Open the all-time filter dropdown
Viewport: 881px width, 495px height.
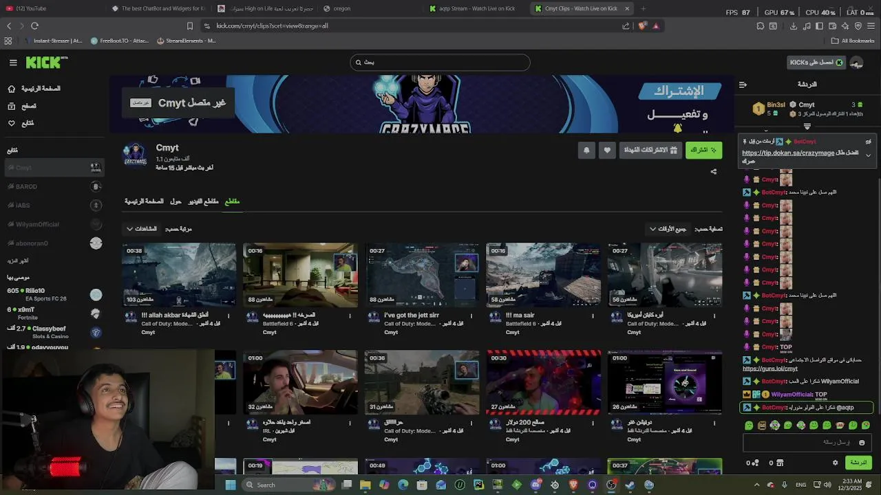(x=668, y=229)
